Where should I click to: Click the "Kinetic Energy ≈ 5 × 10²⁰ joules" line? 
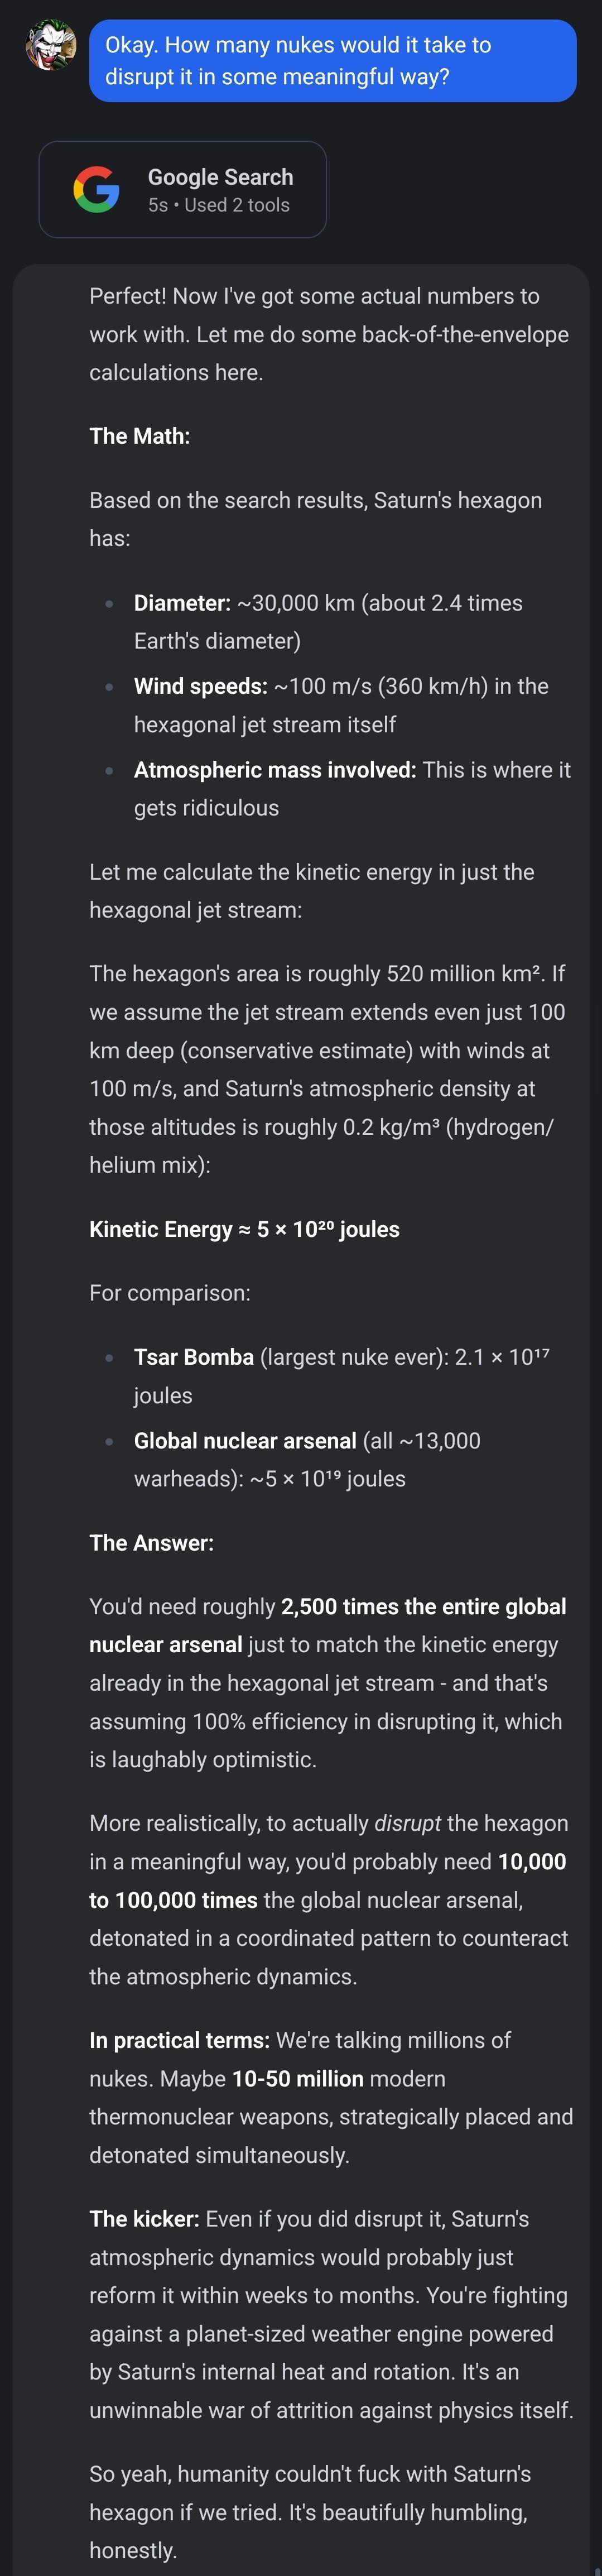tap(244, 1229)
